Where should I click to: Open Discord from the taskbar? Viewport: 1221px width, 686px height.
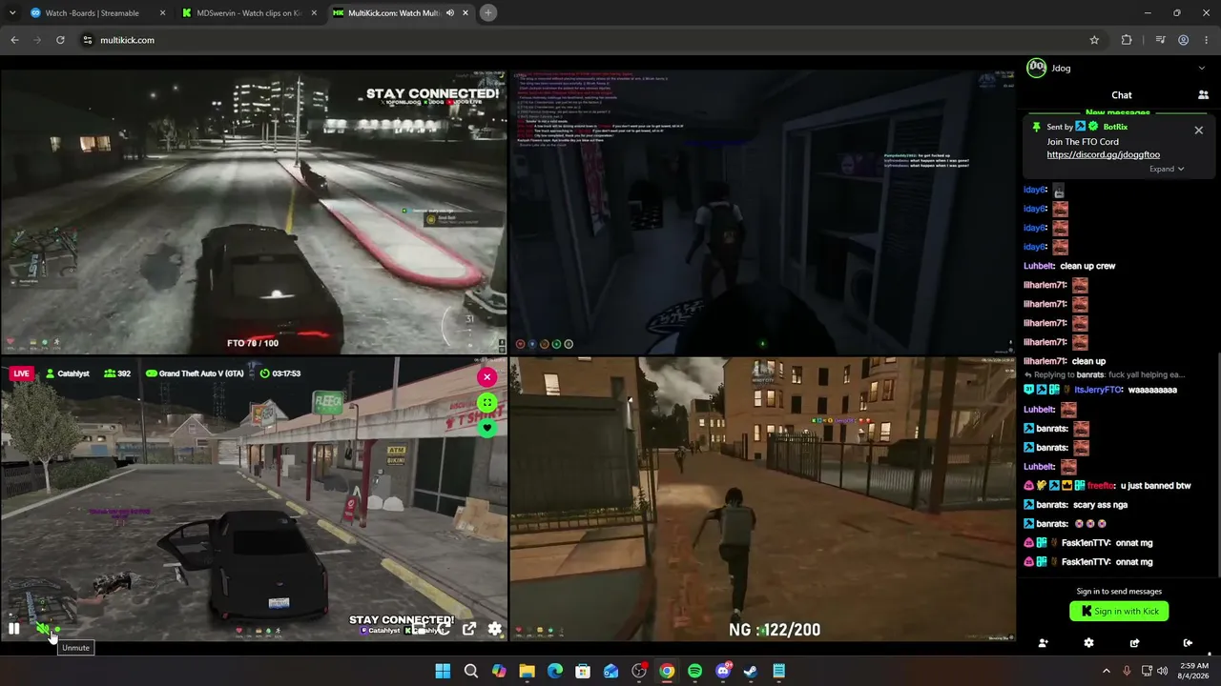pyautogui.click(x=723, y=671)
